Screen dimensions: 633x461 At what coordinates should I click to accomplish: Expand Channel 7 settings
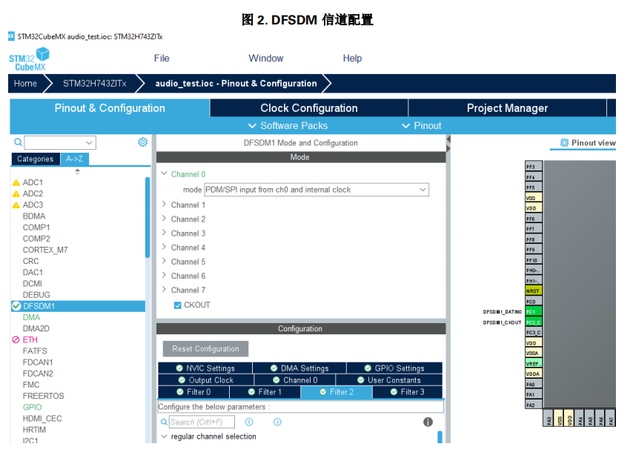(x=164, y=289)
